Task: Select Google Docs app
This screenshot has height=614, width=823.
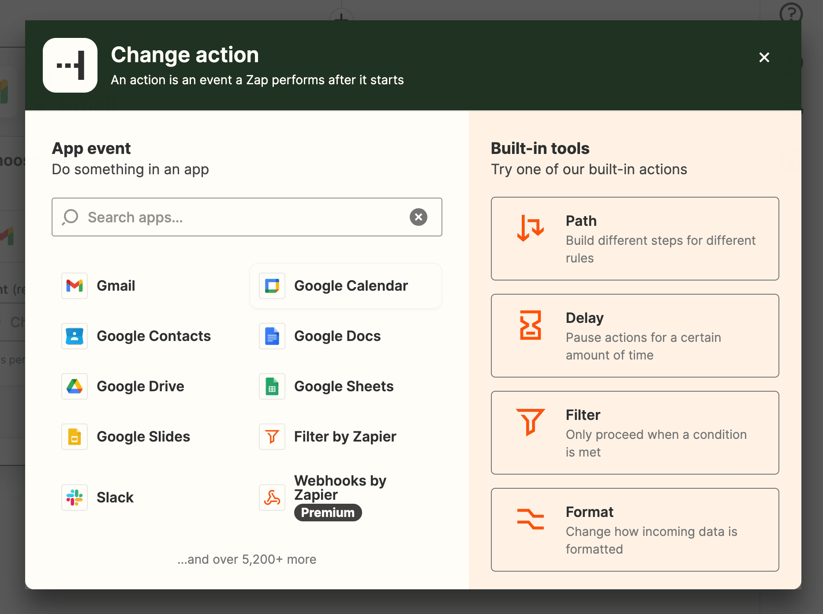Action: pos(346,336)
